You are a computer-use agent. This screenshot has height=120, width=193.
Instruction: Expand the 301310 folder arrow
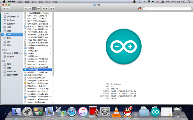tap(51, 54)
